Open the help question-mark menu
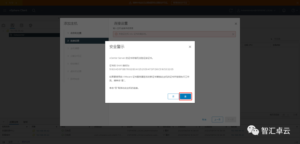The height and width of the screenshot is (144, 300). 294,10
